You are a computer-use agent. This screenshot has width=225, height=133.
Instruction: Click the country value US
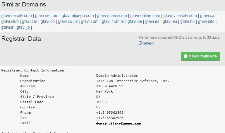[x=98, y=107]
